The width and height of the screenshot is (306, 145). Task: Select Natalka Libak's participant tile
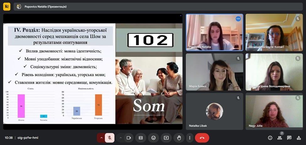pyautogui.click(x=214, y=111)
